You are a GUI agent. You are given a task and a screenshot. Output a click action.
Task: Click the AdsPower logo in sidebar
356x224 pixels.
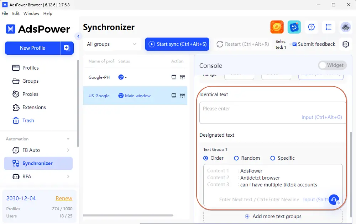click(38, 29)
